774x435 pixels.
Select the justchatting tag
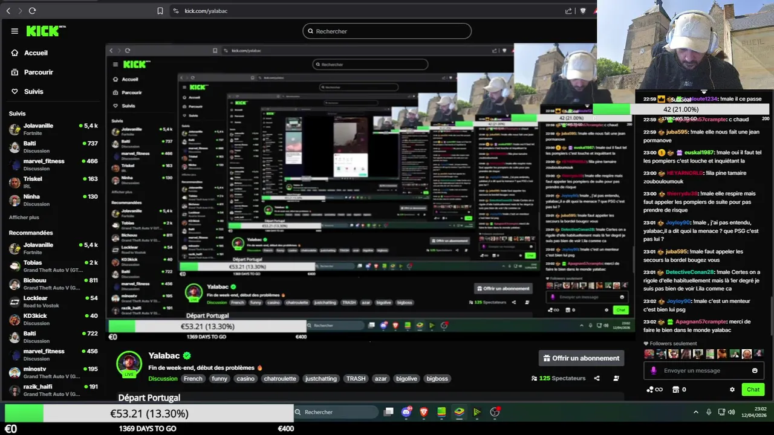(x=321, y=379)
